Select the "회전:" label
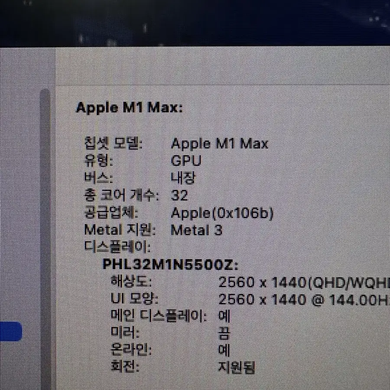 tap(125, 367)
